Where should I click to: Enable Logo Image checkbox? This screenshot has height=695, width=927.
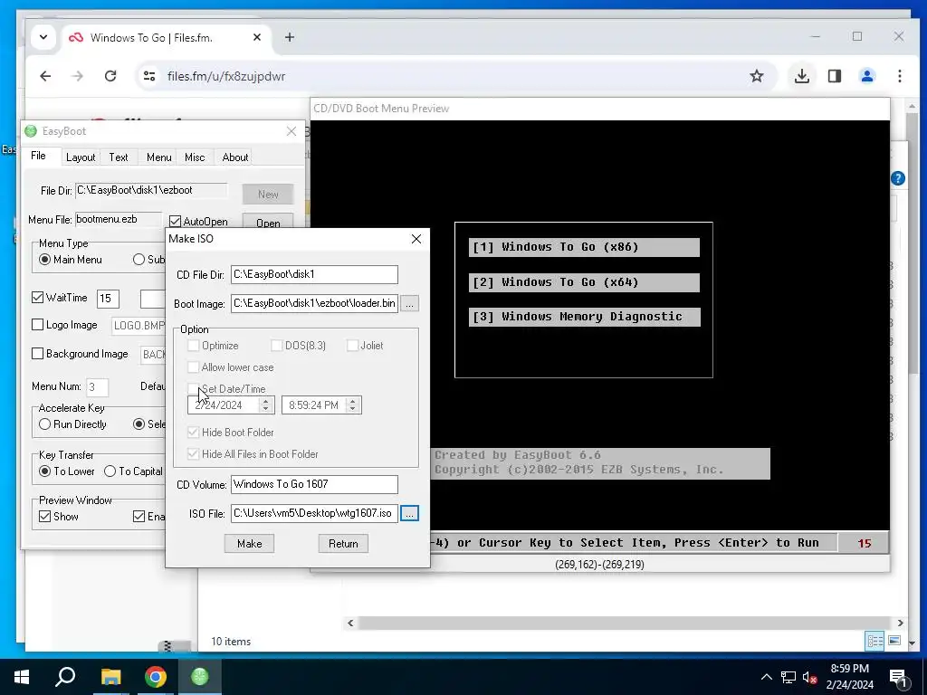point(37,325)
